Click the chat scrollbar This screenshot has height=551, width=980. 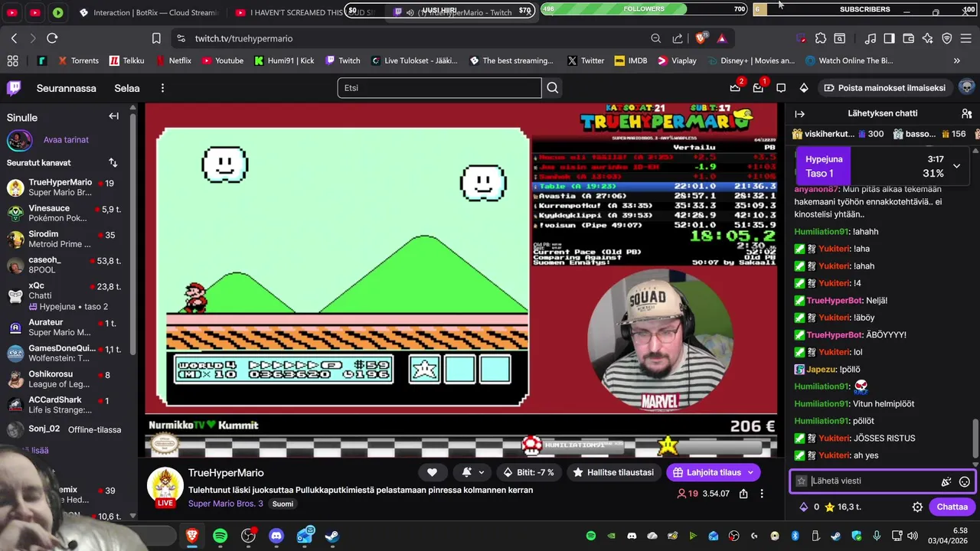(975, 438)
